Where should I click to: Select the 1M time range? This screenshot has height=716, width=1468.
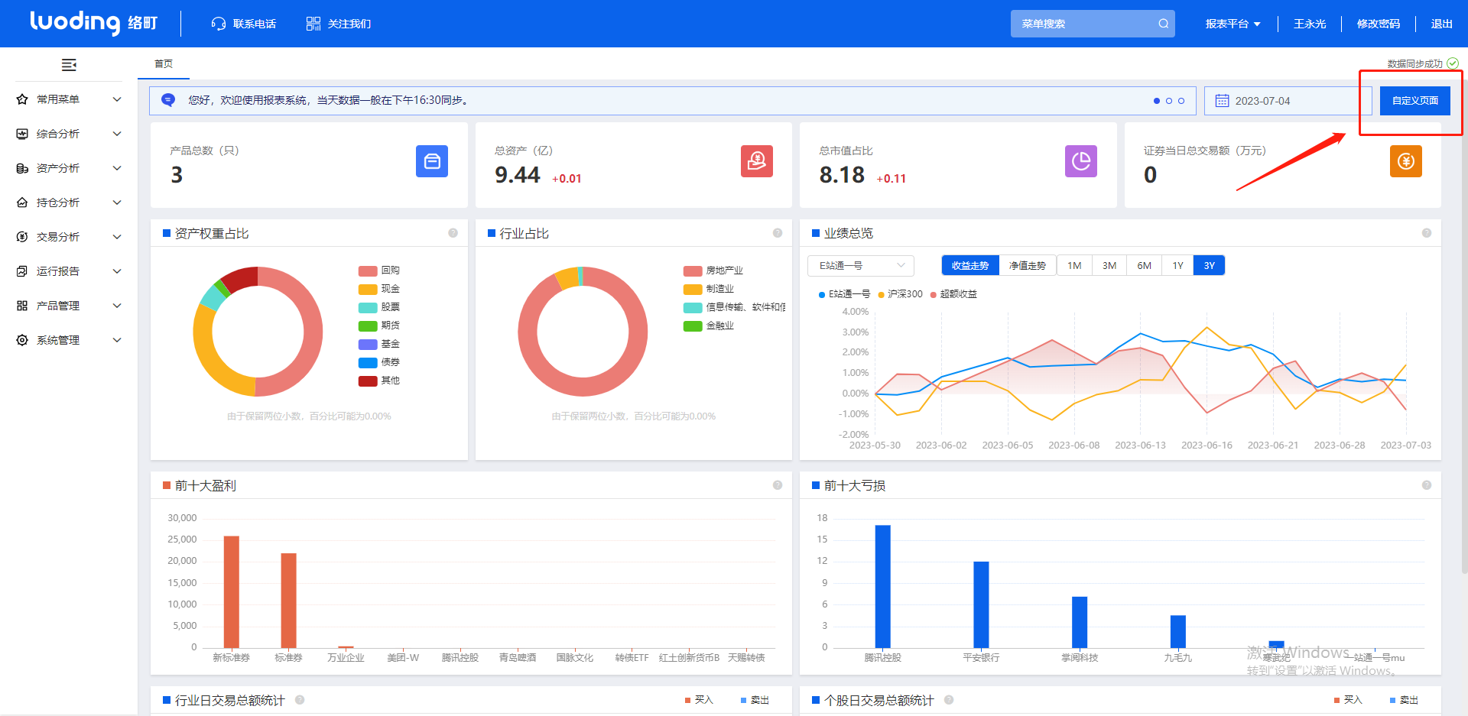[1074, 266]
